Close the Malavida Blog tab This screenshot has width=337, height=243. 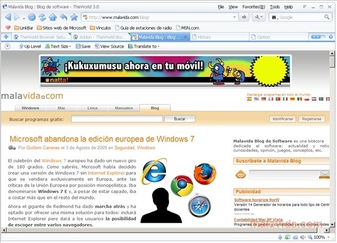[186, 37]
